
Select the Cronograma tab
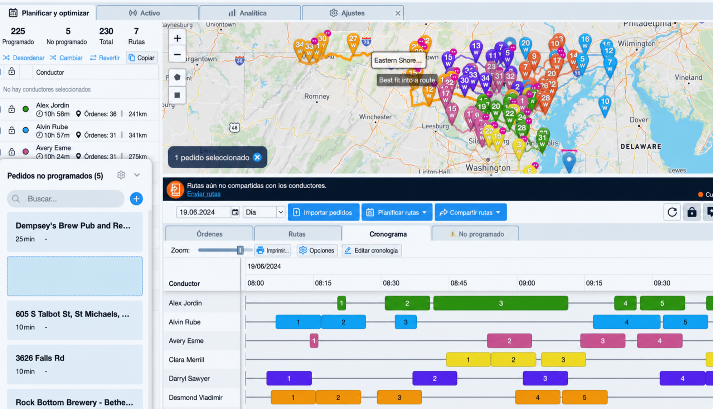[387, 234]
